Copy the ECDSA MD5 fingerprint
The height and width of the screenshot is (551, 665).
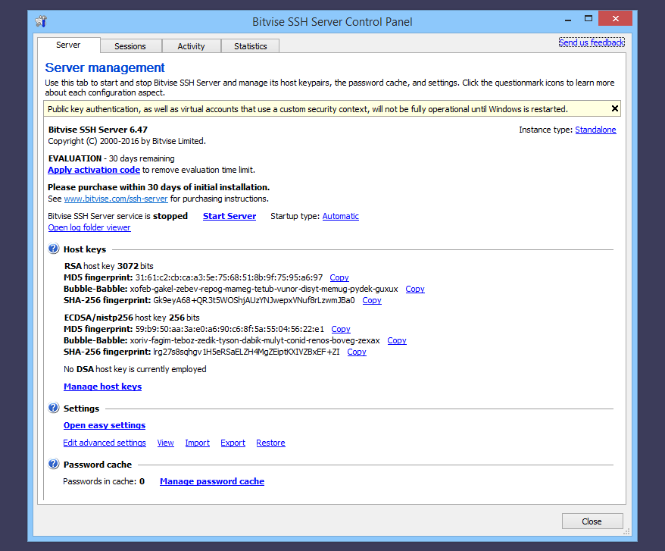tap(341, 329)
